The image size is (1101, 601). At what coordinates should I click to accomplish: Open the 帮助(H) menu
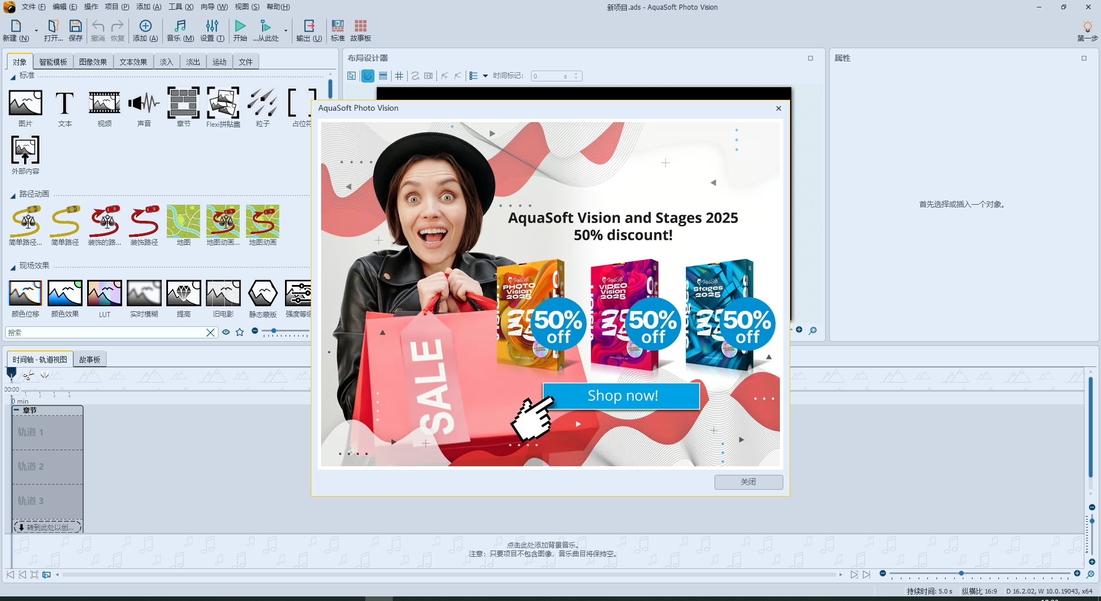(278, 7)
